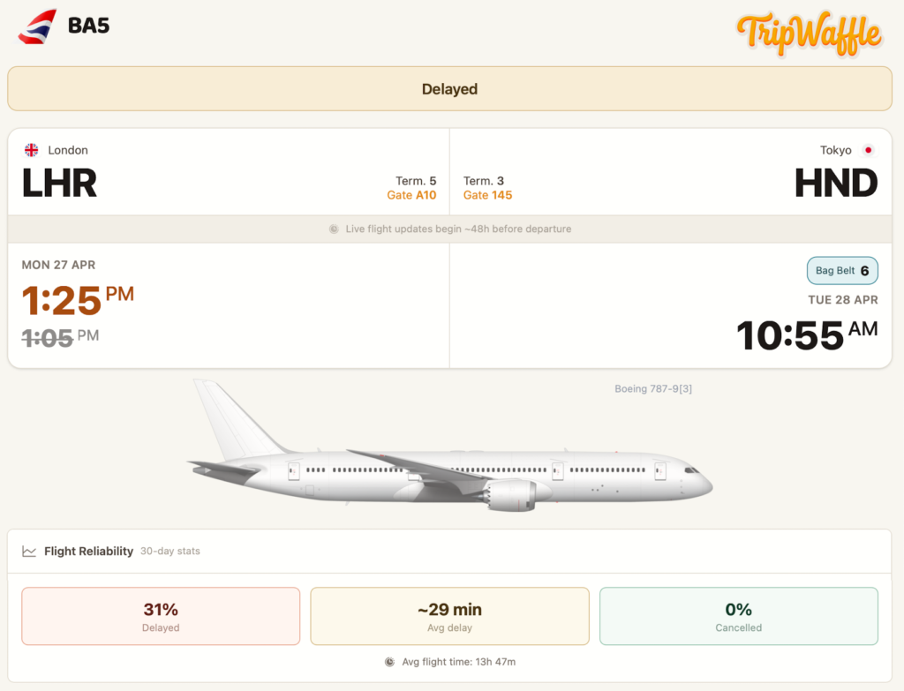Click the HND airport code
The width and height of the screenshot is (904, 691).
point(835,184)
